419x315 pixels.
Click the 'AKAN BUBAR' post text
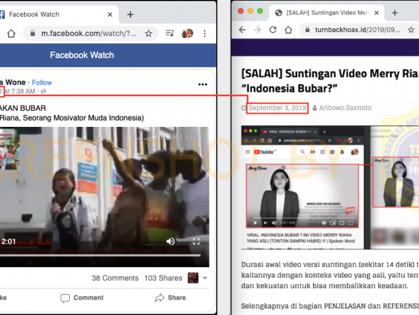tap(23, 108)
